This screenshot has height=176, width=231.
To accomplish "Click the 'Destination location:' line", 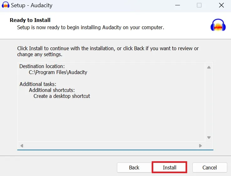I will 42,66.
